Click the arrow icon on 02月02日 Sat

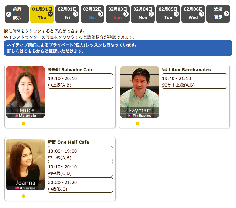[101, 14]
